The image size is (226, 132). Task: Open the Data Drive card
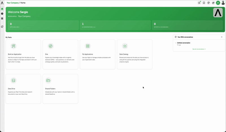click(x=23, y=89)
